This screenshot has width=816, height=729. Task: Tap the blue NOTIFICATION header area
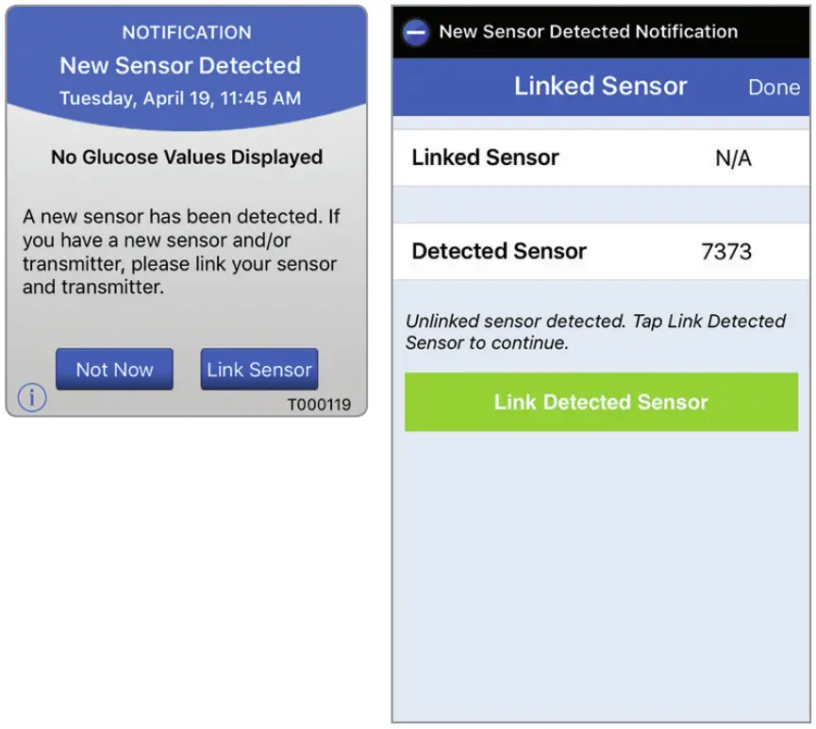tap(186, 32)
